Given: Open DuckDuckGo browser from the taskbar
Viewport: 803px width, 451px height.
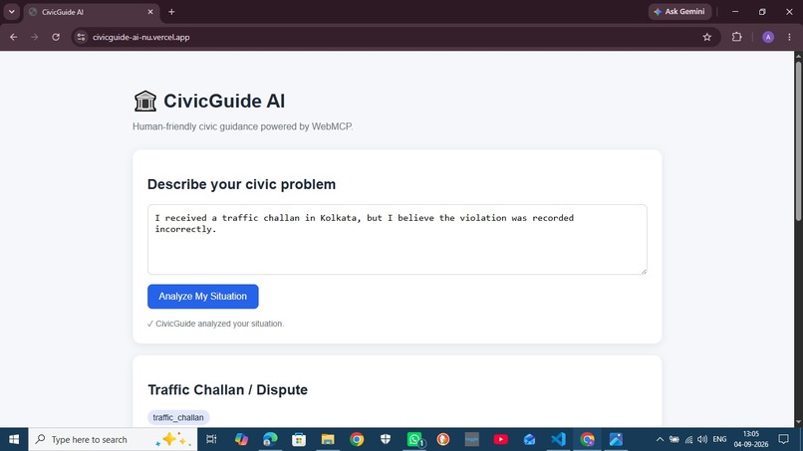Looking at the screenshot, I should [x=443, y=439].
